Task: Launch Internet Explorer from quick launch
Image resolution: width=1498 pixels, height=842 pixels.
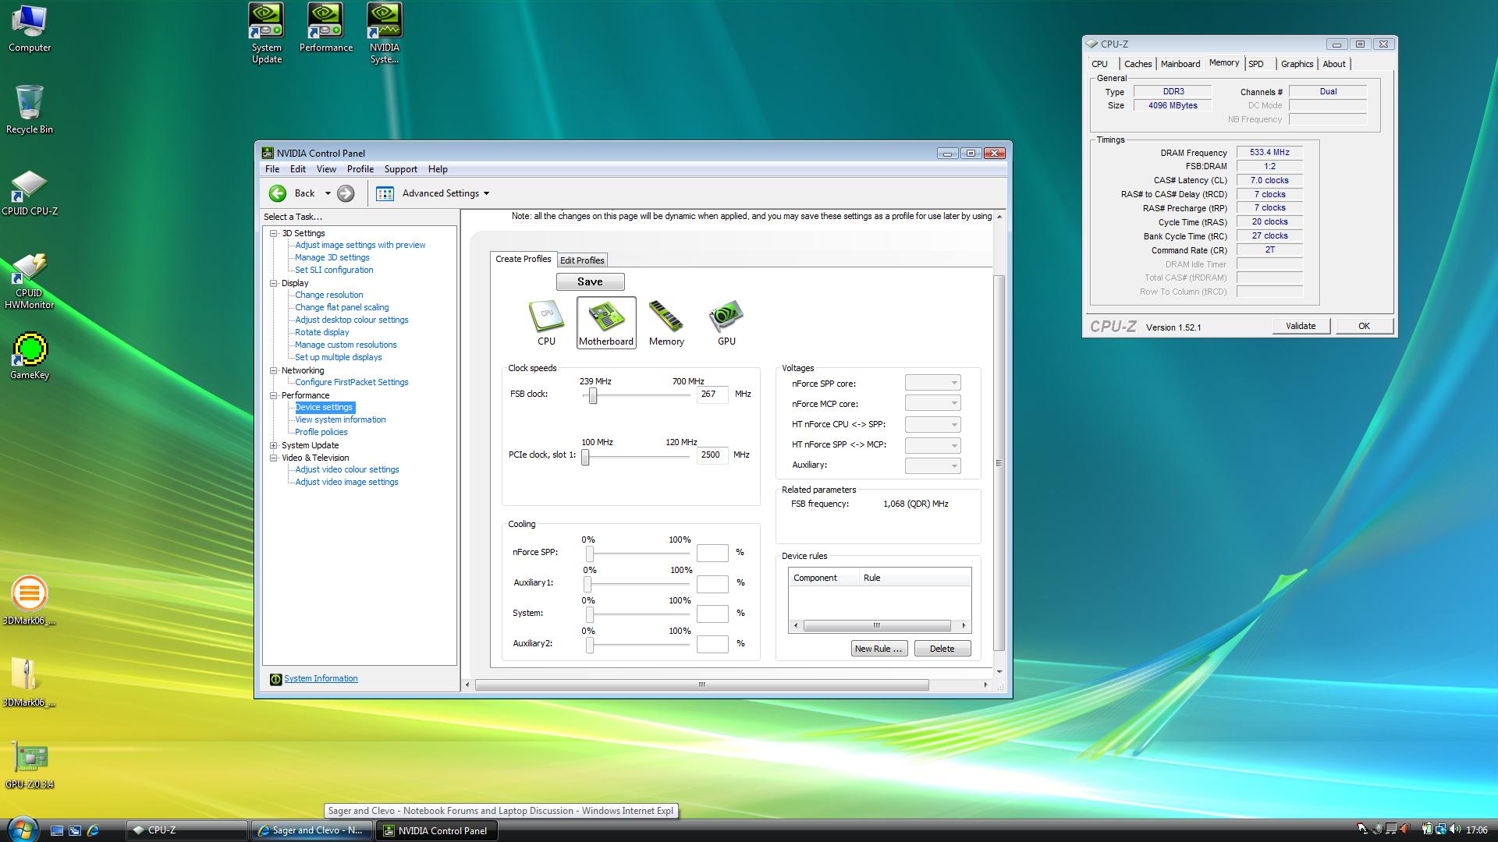Action: [93, 830]
